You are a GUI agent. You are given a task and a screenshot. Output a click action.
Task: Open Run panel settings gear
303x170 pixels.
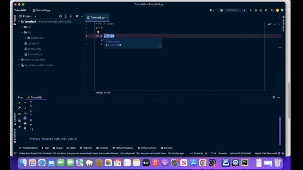tap(274, 97)
